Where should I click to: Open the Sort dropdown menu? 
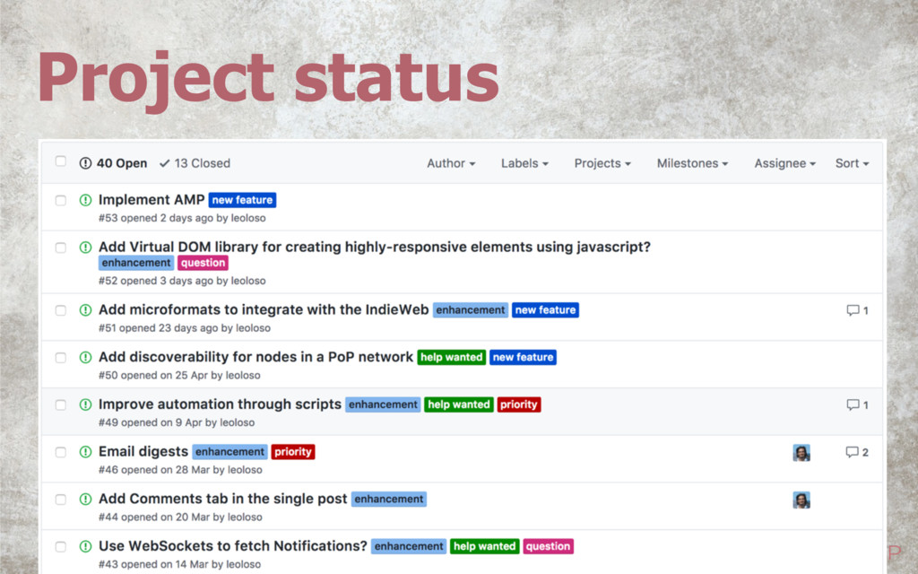click(x=852, y=163)
